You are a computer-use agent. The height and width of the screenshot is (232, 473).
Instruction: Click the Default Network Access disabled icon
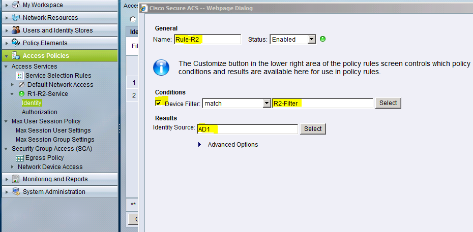21,85
